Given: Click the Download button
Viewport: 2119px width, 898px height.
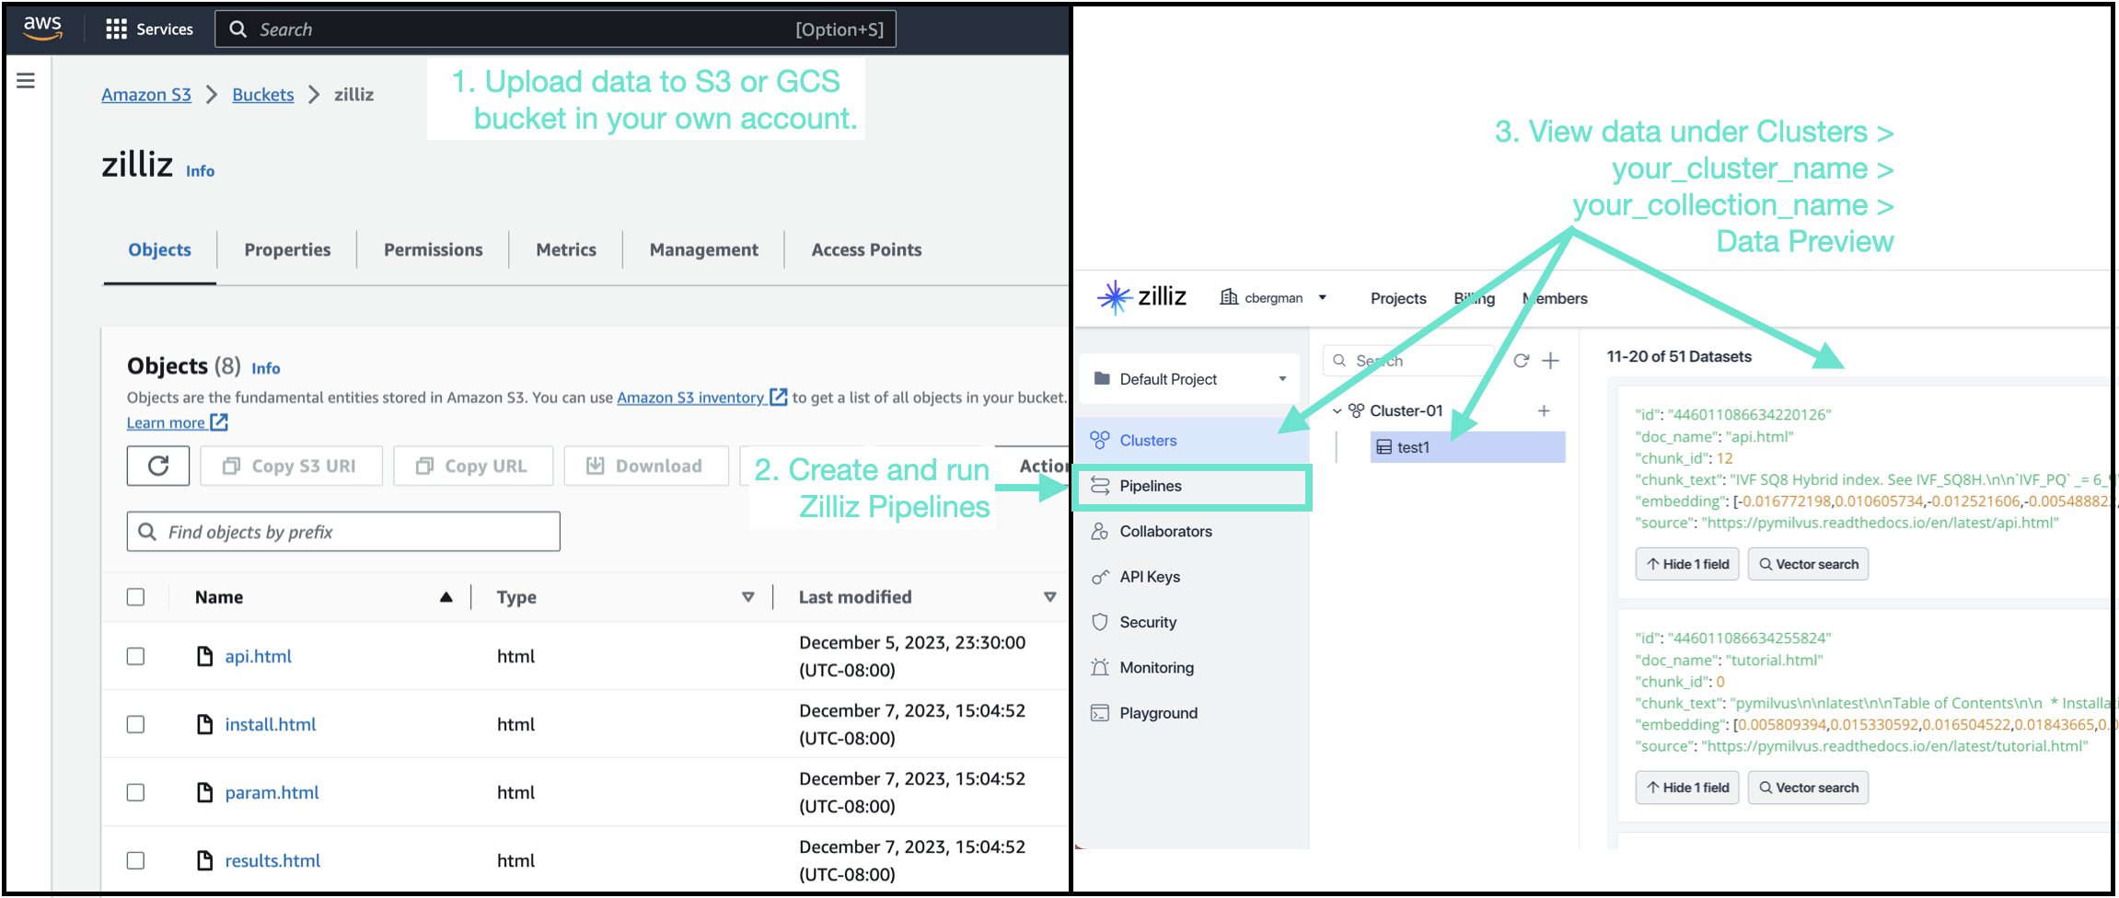Looking at the screenshot, I should tap(646, 466).
